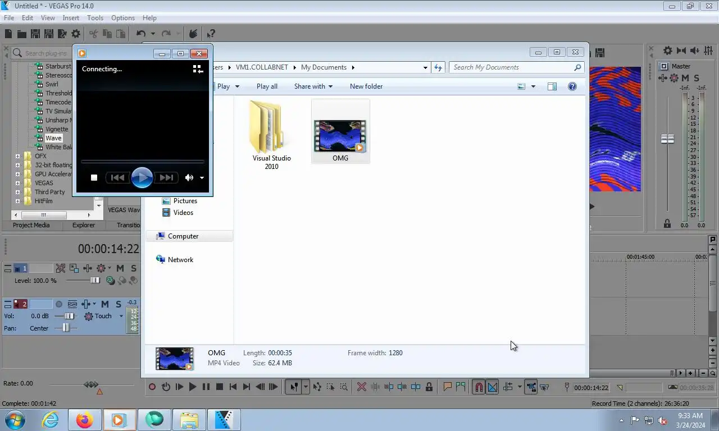Viewport: 719px width, 431px height.
Task: Click Play all in Explorer toolbar
Action: click(267, 86)
